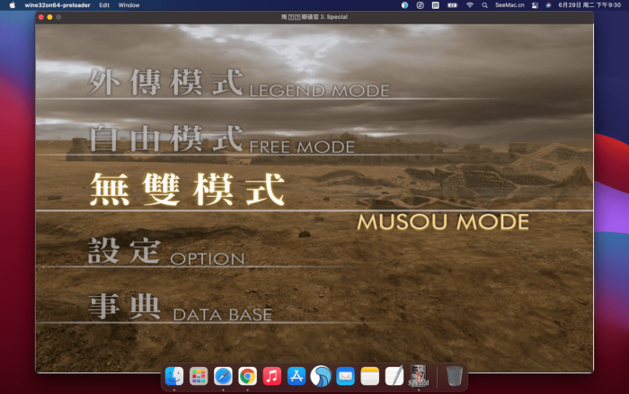Open the Trash in the dock
629x394 pixels.
pyautogui.click(x=455, y=376)
